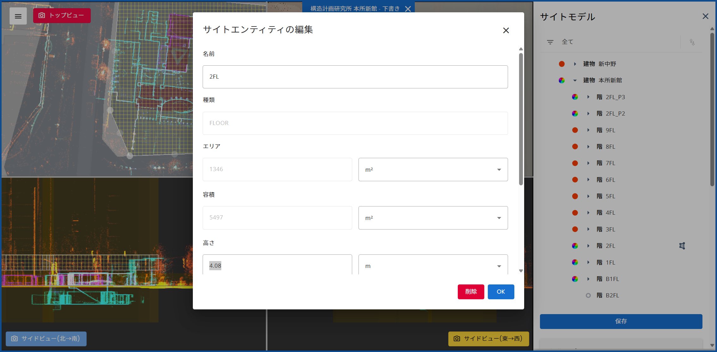
Task: Click color wheel icon of 2FL_P2
Action: click(575, 114)
